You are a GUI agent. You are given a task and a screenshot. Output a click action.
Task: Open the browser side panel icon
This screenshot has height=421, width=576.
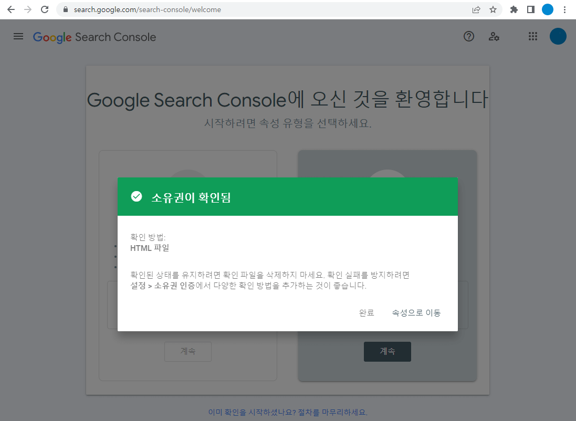click(530, 9)
